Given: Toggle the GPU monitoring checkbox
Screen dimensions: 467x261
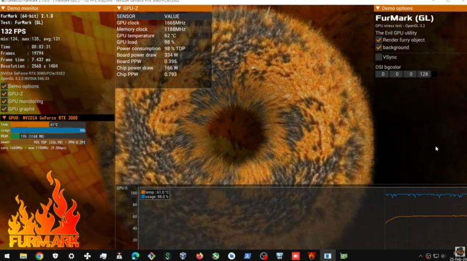Looking at the screenshot, I should (x=4, y=101).
